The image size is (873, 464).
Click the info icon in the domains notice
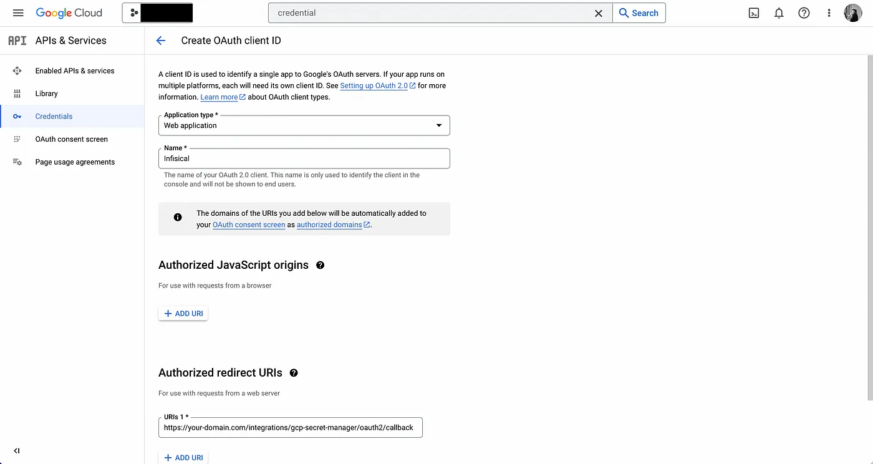pyautogui.click(x=177, y=217)
